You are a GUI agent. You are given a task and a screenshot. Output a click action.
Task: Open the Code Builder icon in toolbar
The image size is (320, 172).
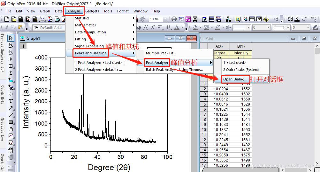point(204,19)
